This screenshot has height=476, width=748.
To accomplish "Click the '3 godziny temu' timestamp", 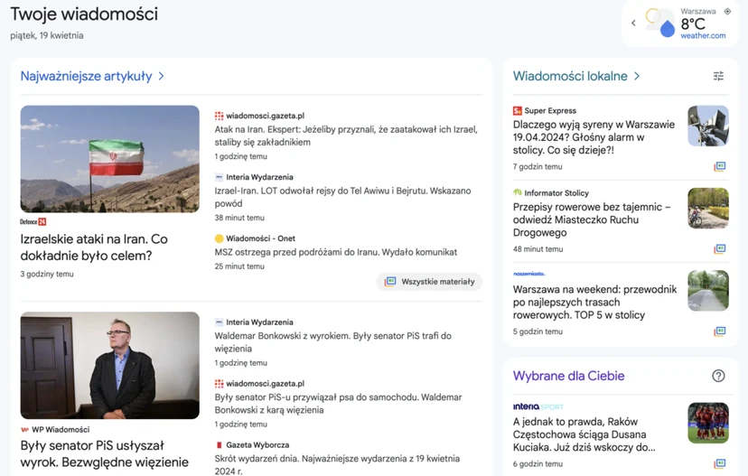I will pos(47,275).
